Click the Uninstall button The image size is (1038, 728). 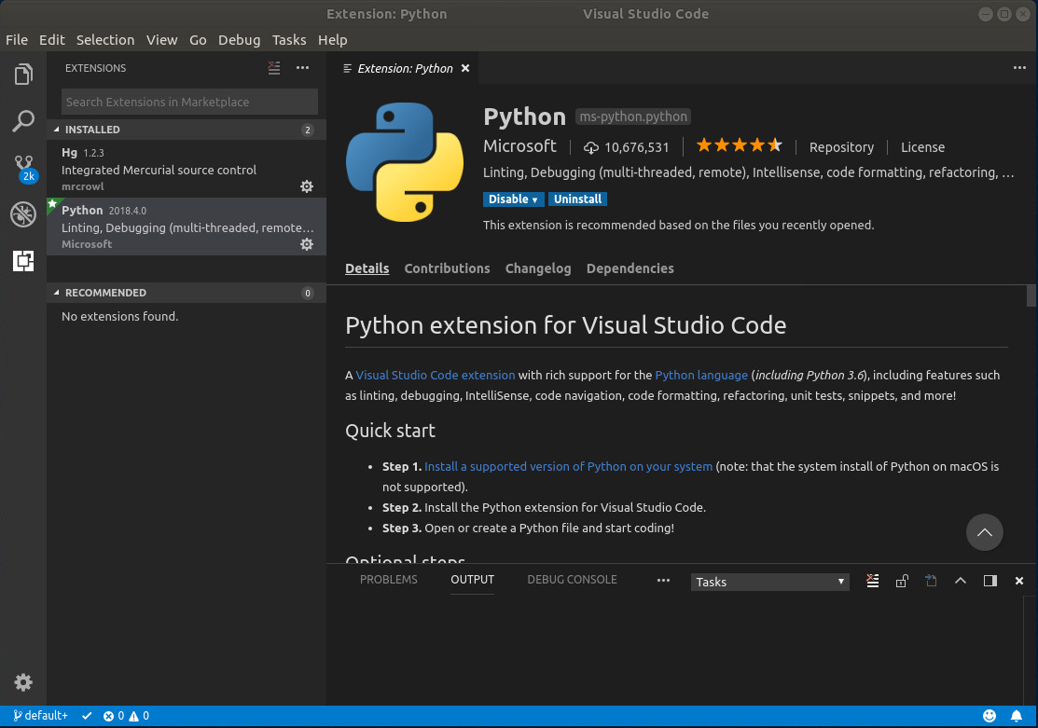click(577, 199)
